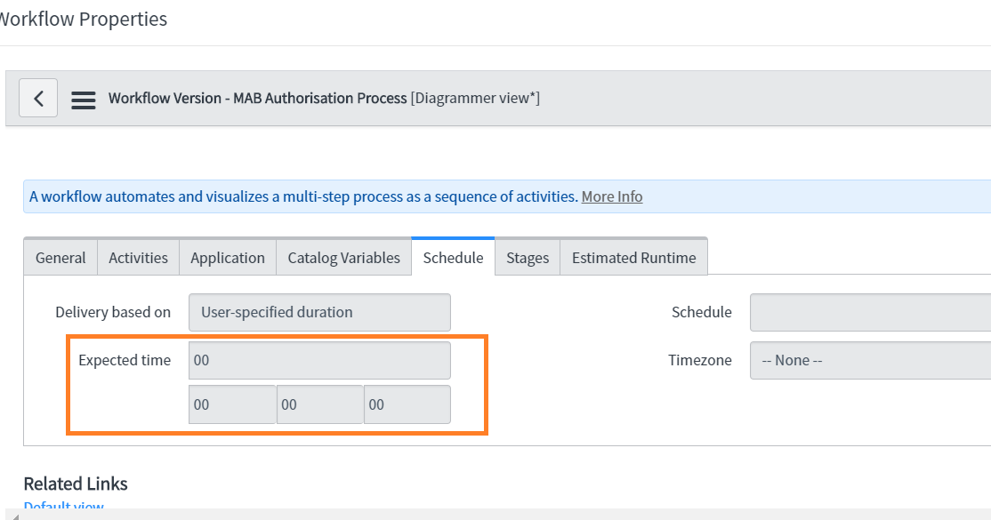Click the Expected time hours field
The height and width of the screenshot is (520, 991).
pos(232,404)
